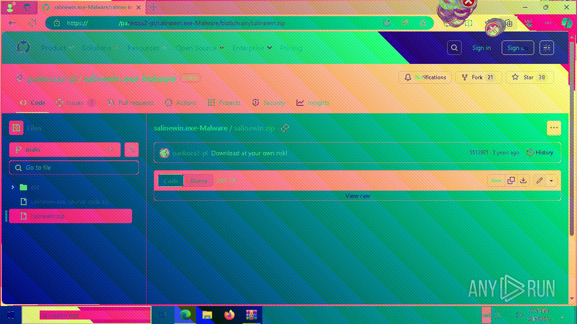The width and height of the screenshot is (577, 324).
Task: Open the tab actions menu icon
Action: (x=27, y=7)
